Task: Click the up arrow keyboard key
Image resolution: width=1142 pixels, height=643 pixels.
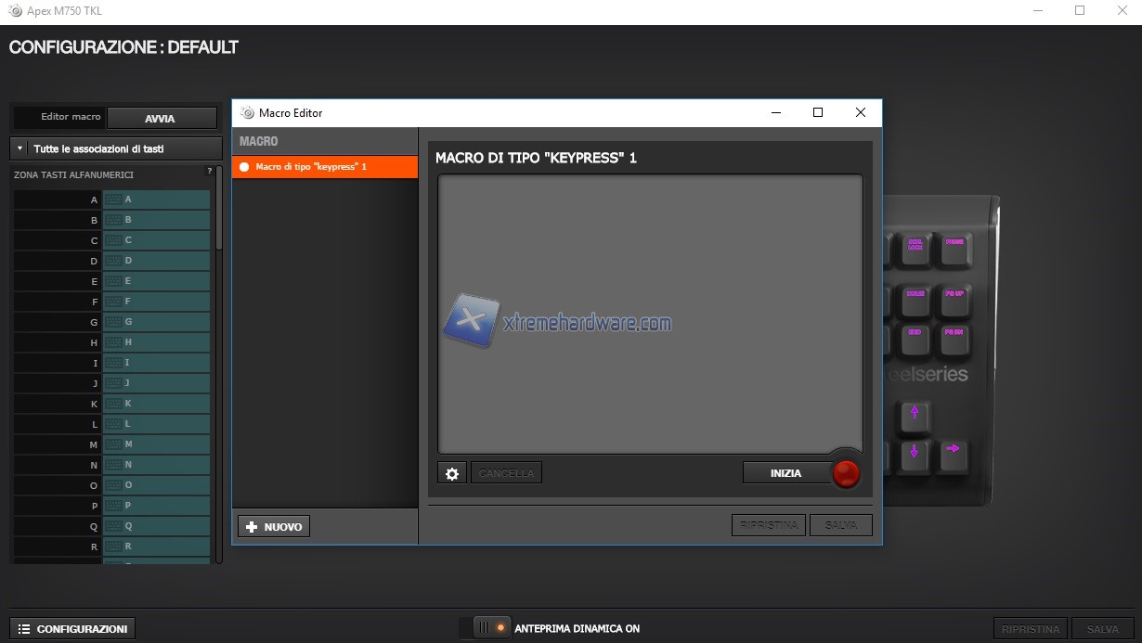Action: pyautogui.click(x=915, y=413)
